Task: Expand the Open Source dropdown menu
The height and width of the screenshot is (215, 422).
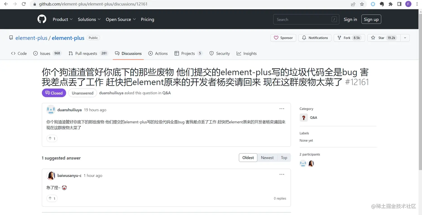Action: pos(121,19)
